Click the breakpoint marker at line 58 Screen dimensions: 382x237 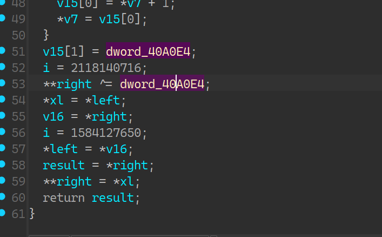[3, 164]
